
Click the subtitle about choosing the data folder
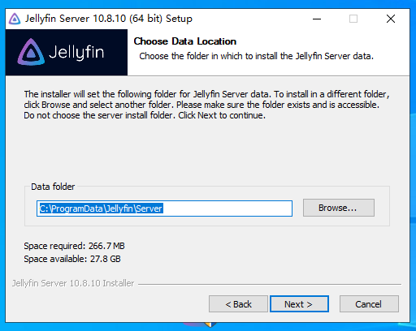(x=256, y=56)
